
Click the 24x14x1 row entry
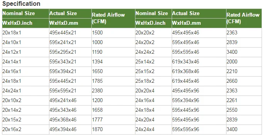coord(12,61)
